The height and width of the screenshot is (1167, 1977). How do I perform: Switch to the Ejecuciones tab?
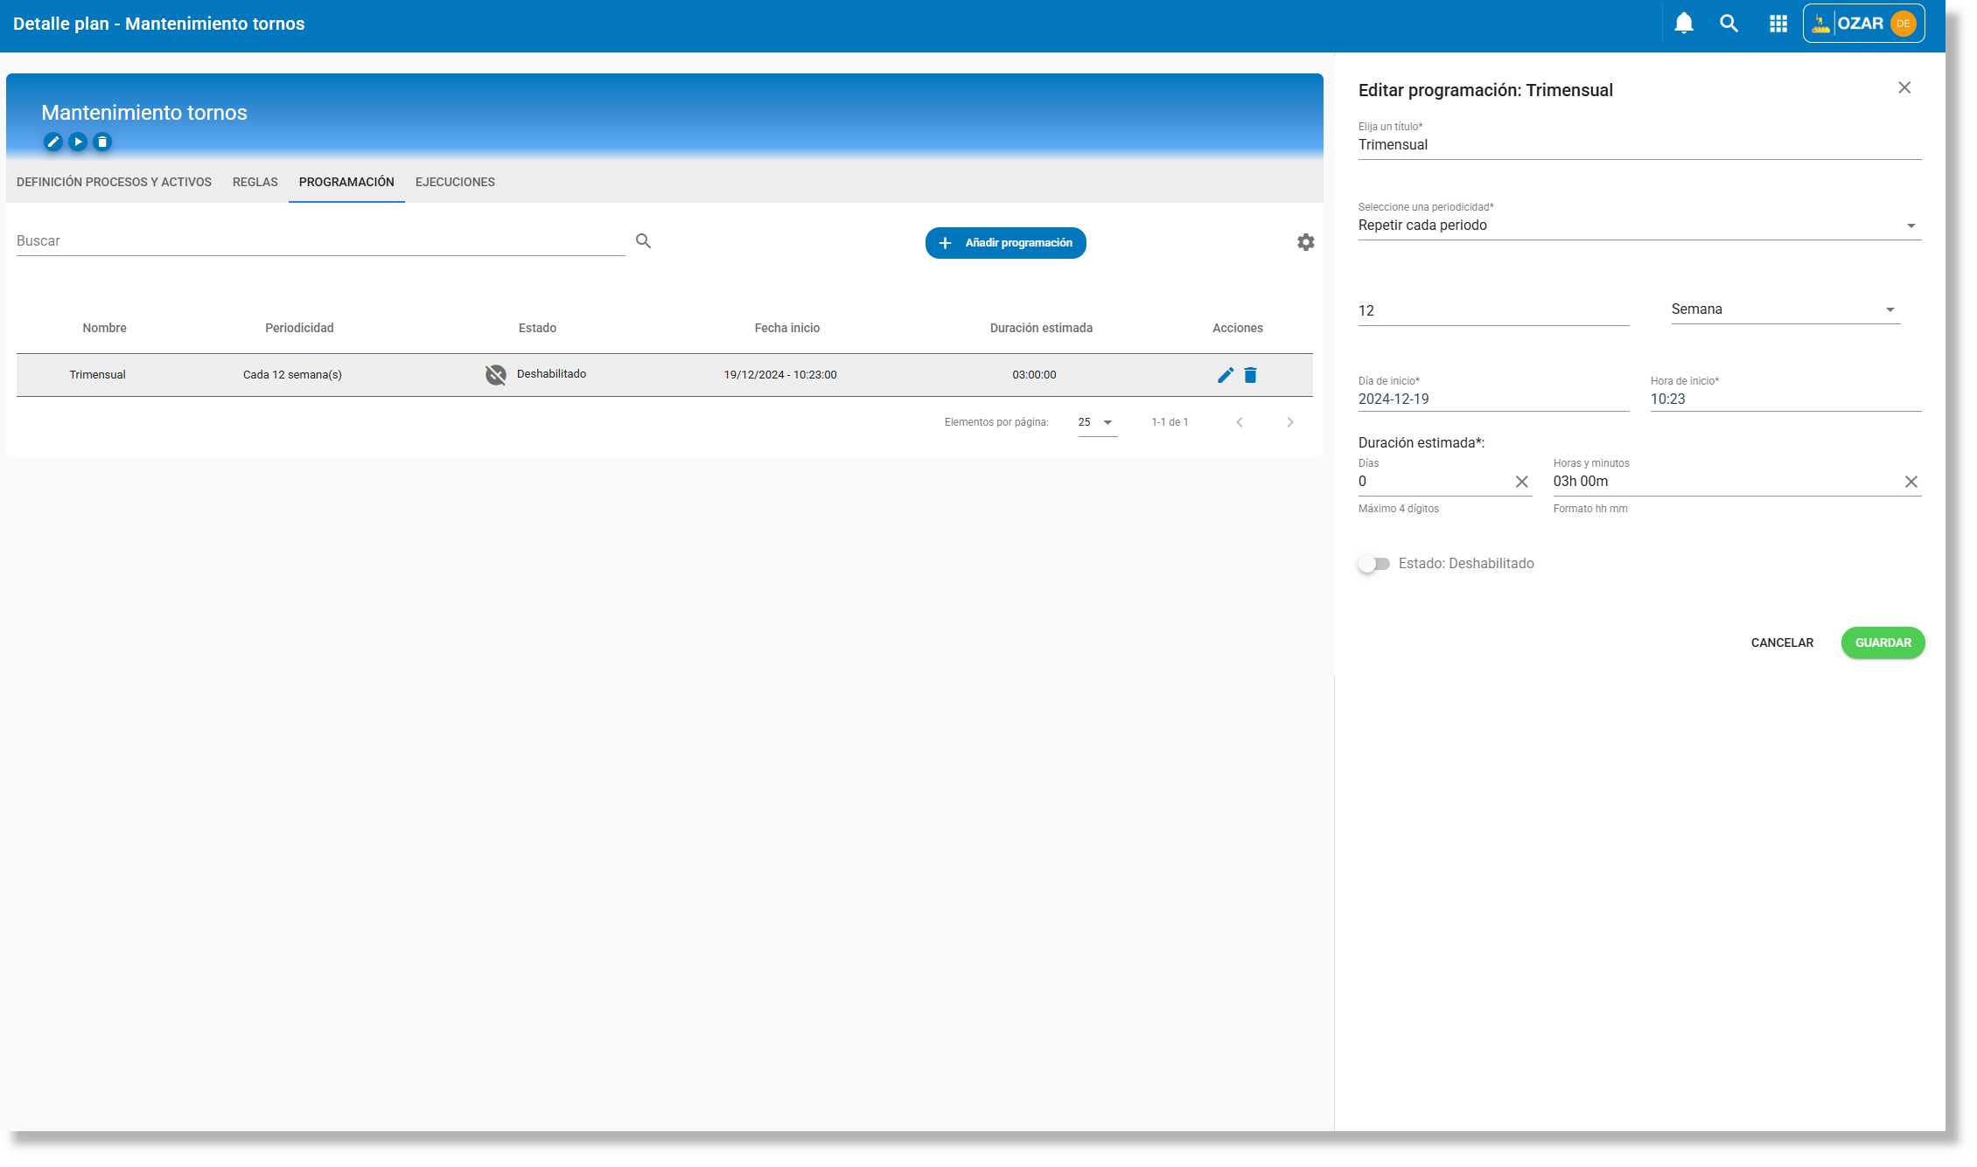coord(455,182)
